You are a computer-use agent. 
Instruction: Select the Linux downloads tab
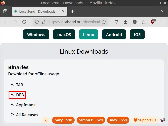89,34
